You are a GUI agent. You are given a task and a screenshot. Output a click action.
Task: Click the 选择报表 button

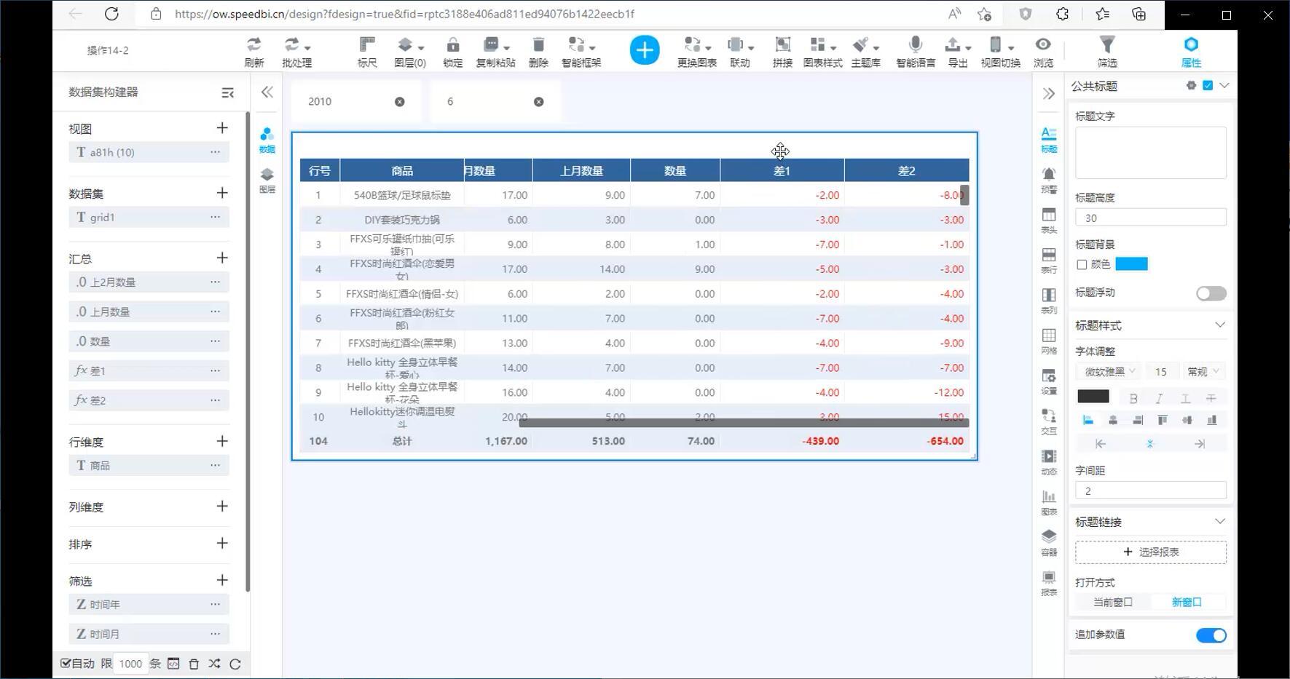1150,552
